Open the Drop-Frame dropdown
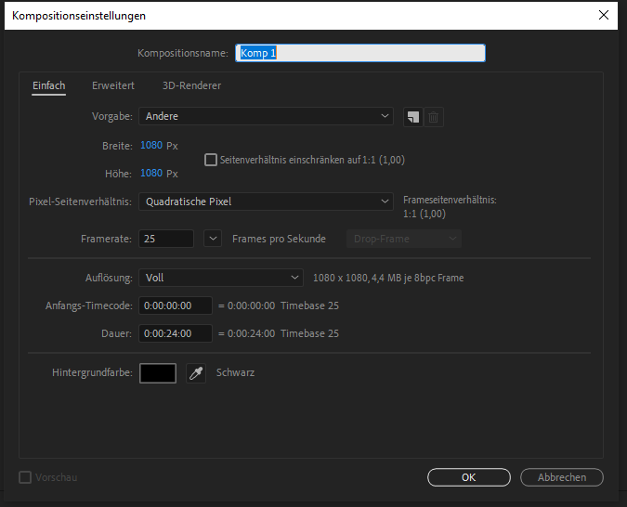 click(404, 239)
